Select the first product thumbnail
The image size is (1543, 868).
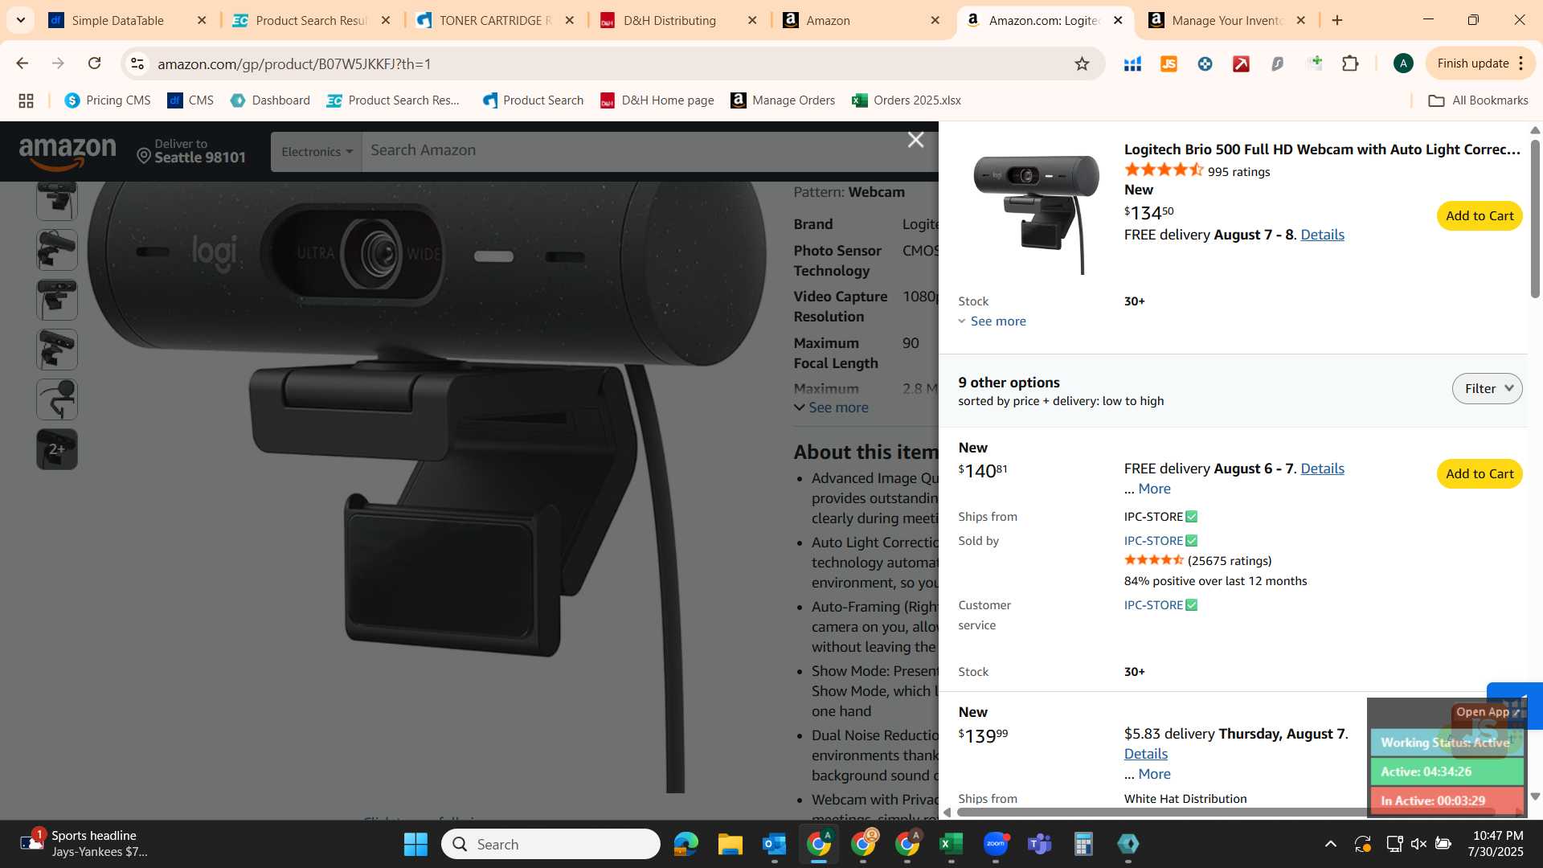pos(57,200)
